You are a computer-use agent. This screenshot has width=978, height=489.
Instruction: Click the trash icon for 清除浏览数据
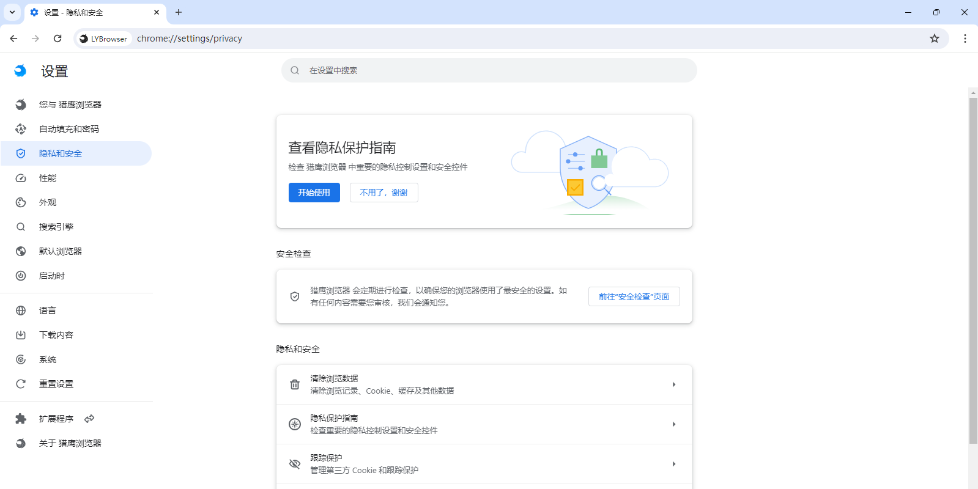pyautogui.click(x=295, y=384)
